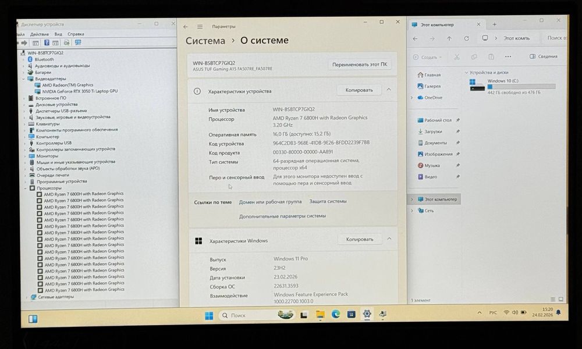The width and height of the screenshot is (582, 349).
Task: Select Сеть in Explorer sidebar
Action: click(425, 211)
